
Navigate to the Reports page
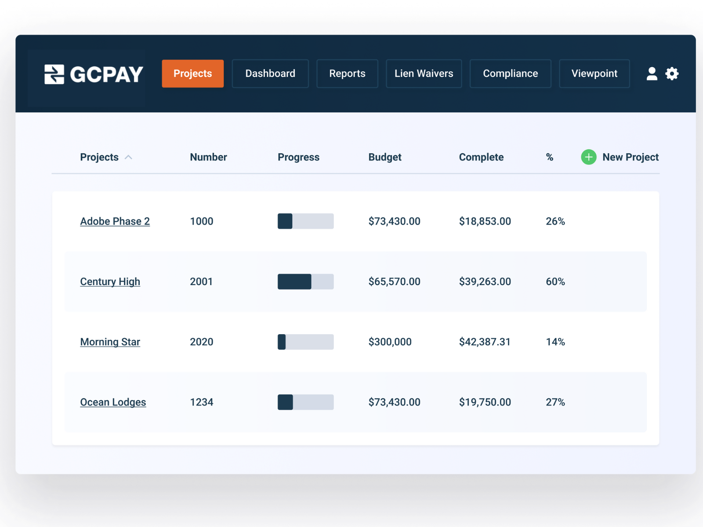point(347,73)
